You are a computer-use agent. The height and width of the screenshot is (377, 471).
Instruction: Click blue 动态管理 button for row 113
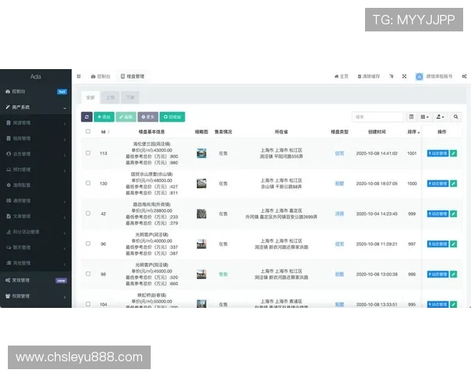pyautogui.click(x=438, y=153)
